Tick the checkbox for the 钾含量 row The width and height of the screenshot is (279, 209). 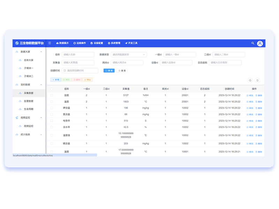point(52,108)
